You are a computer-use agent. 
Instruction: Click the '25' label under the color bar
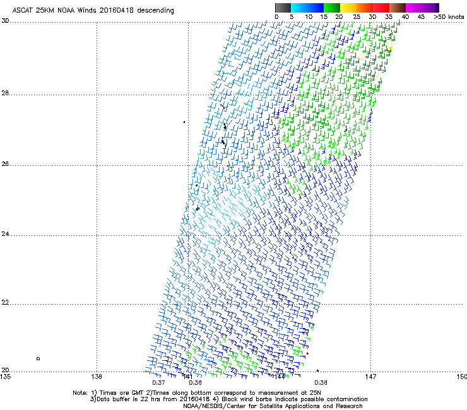(x=357, y=17)
